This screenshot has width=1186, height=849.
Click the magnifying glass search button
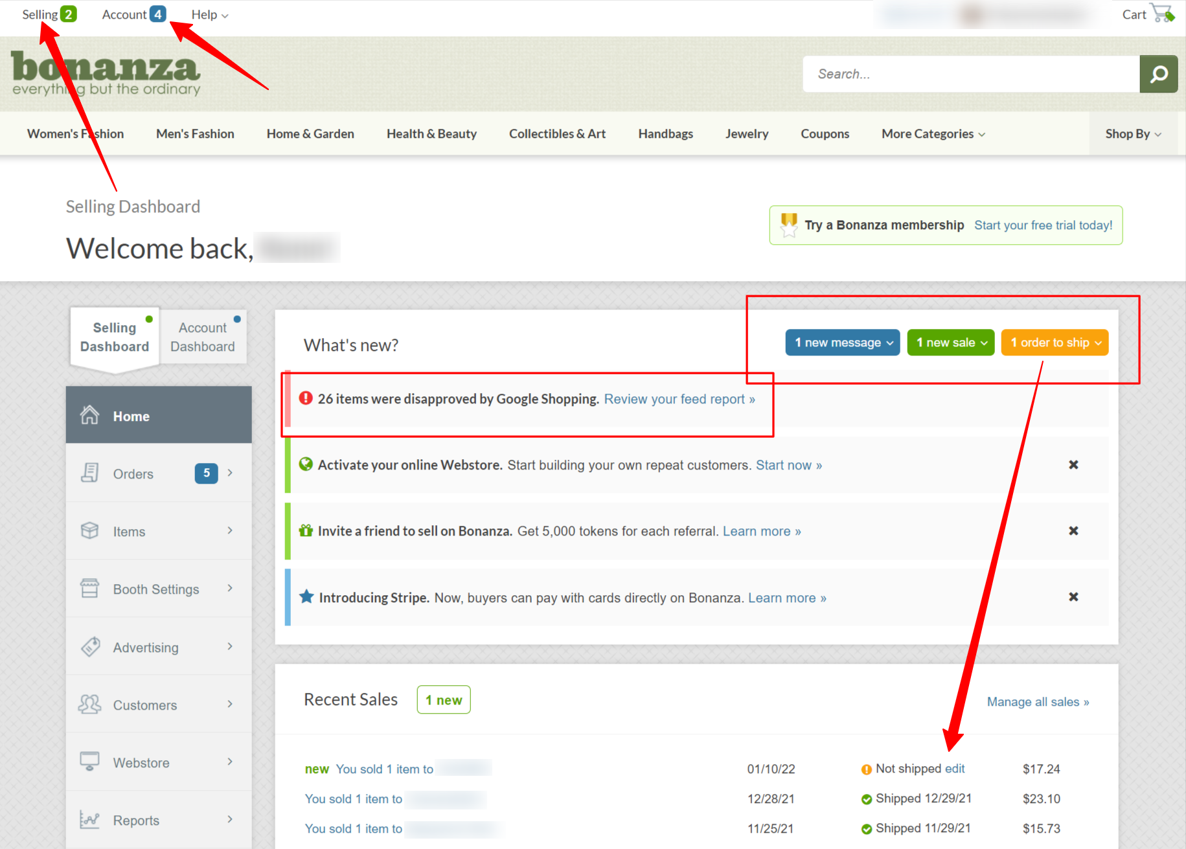coord(1158,74)
